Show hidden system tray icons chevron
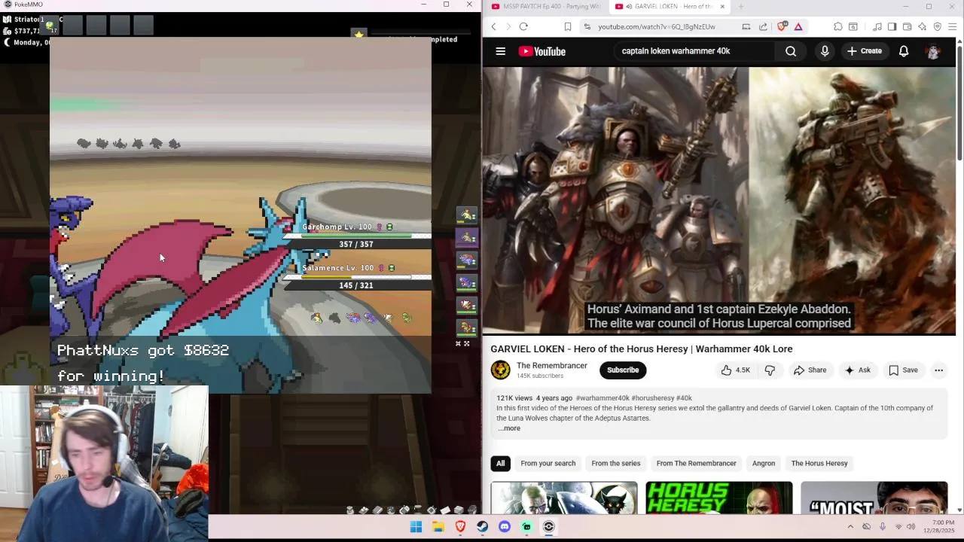 pos(850,527)
